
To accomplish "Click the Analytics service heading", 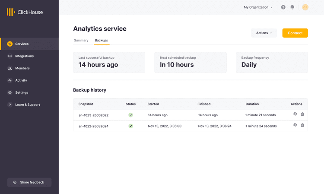I will [100, 29].
